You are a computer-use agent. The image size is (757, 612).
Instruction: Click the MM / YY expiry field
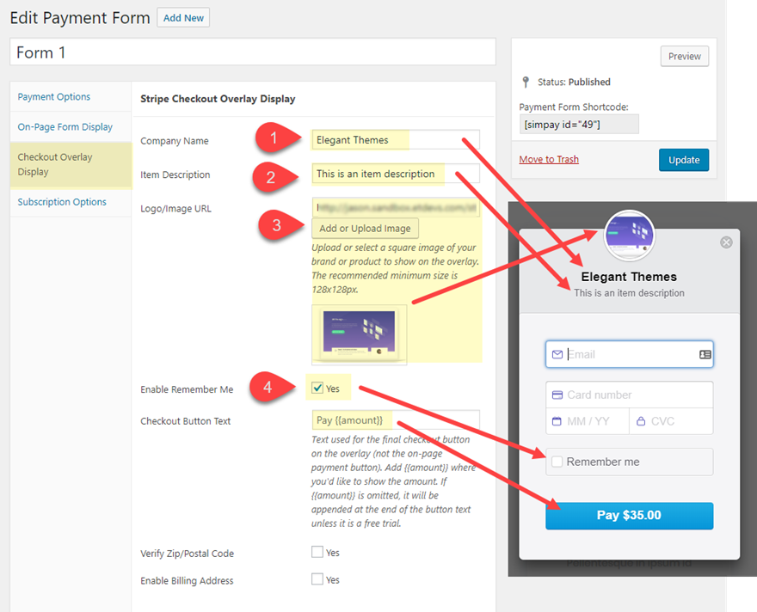[588, 421]
